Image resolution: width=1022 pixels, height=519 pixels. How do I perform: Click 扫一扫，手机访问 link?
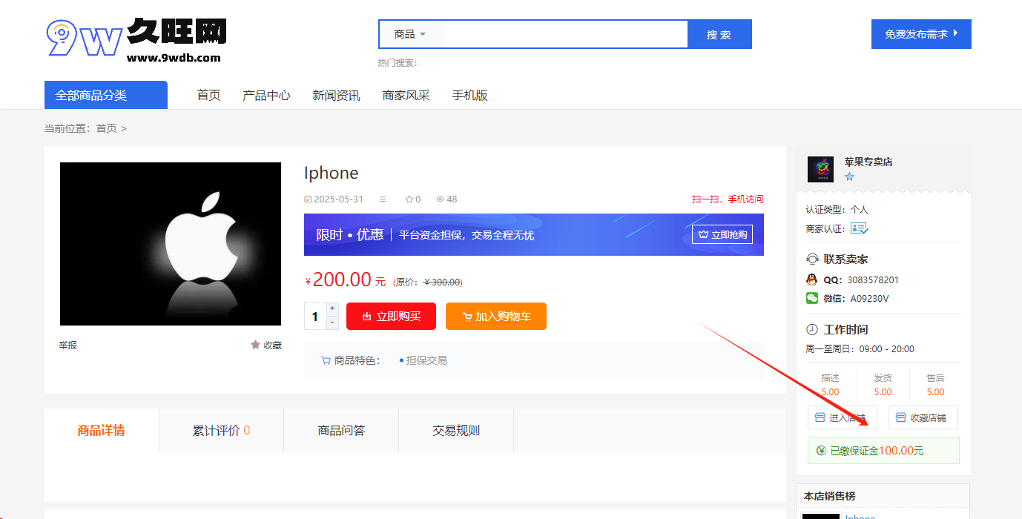728,199
